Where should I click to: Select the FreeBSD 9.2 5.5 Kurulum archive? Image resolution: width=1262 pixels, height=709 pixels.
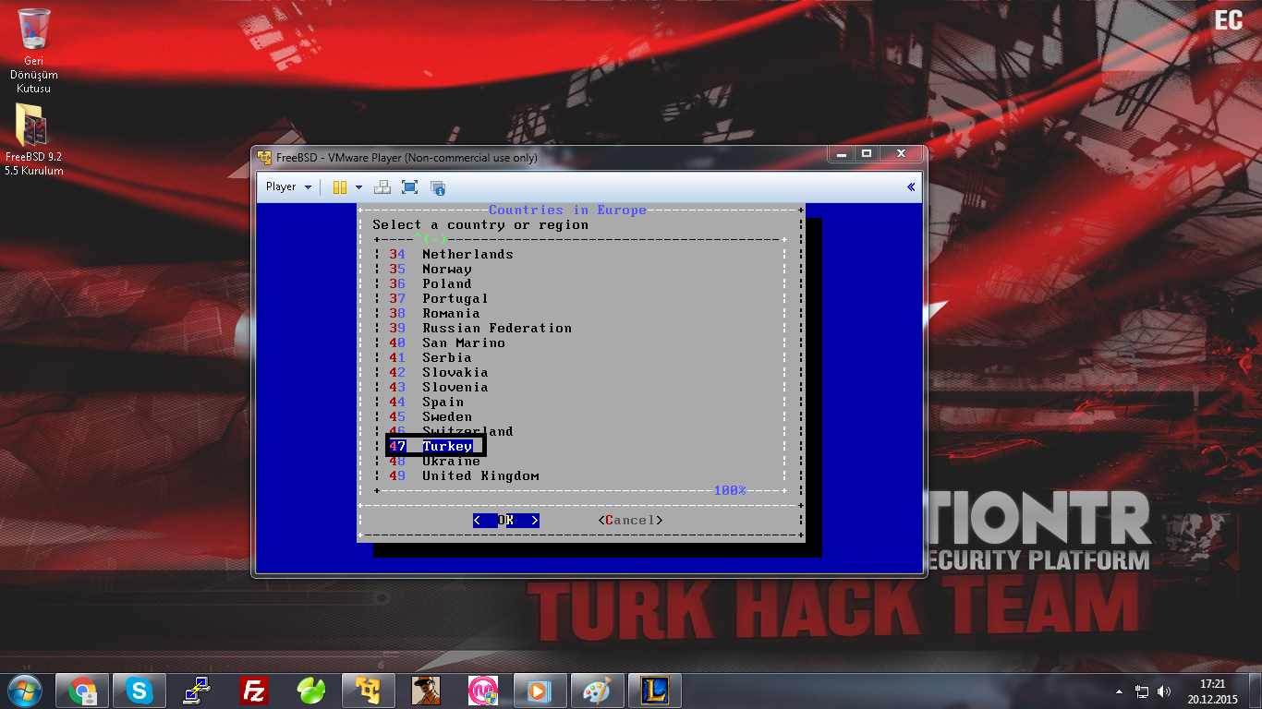click(33, 139)
